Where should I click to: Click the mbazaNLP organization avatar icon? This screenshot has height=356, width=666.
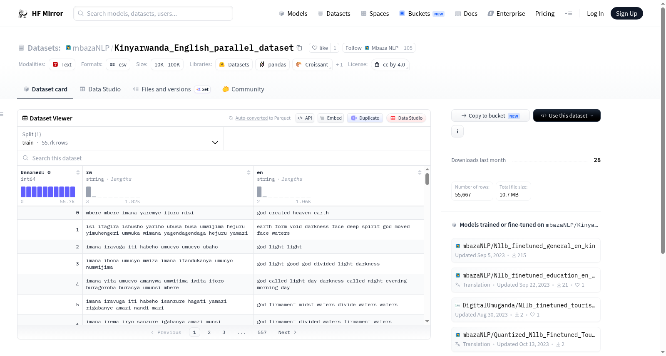click(68, 48)
